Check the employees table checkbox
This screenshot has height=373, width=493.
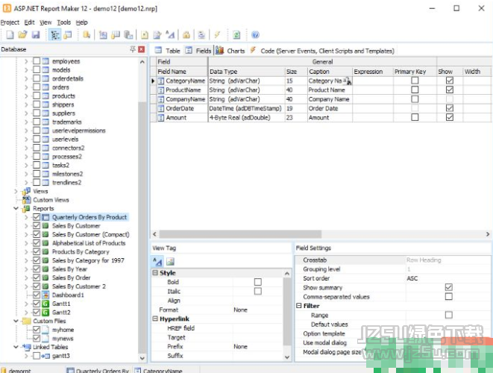pos(37,61)
